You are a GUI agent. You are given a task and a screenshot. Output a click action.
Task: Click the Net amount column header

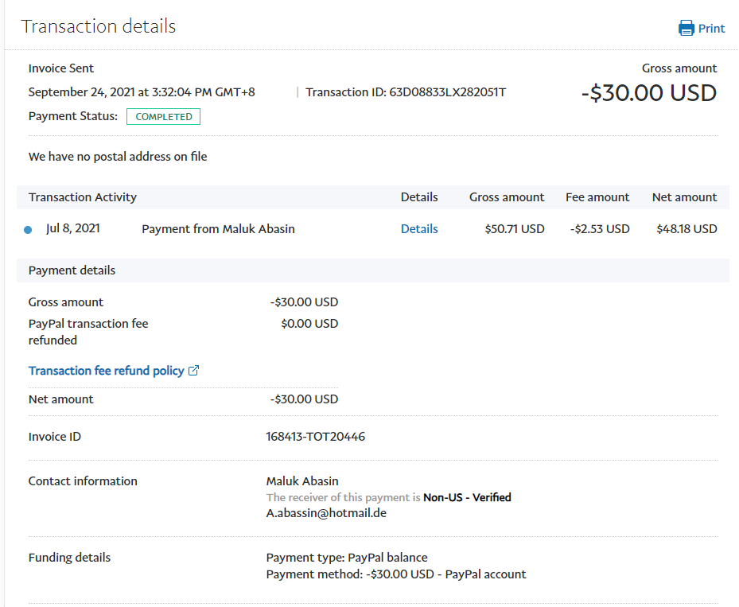tap(684, 197)
